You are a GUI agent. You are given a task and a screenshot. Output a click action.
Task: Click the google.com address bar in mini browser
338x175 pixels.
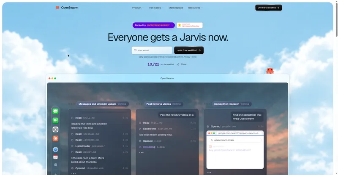(x=239, y=133)
